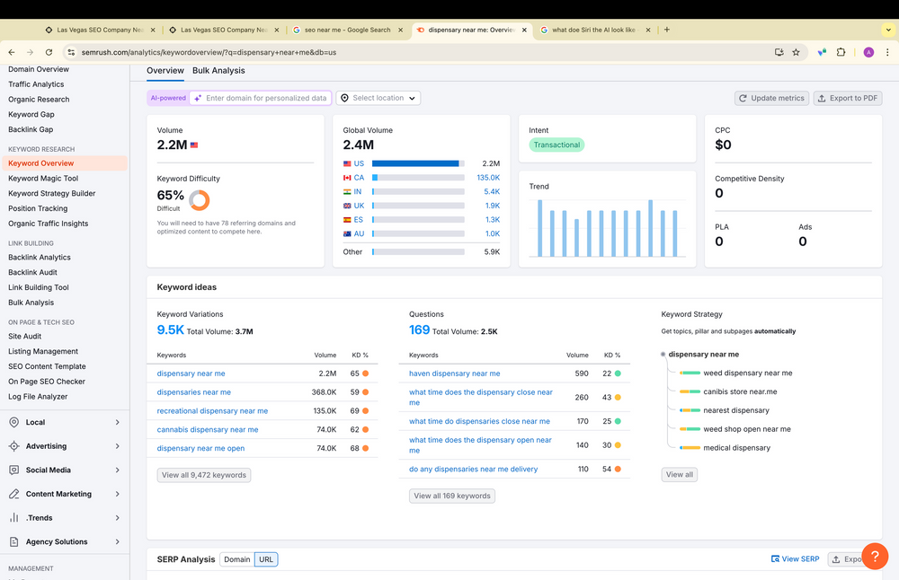The image size is (899, 580).
Task: Reload the page with the refresh icon
Action: pyautogui.click(x=49, y=52)
